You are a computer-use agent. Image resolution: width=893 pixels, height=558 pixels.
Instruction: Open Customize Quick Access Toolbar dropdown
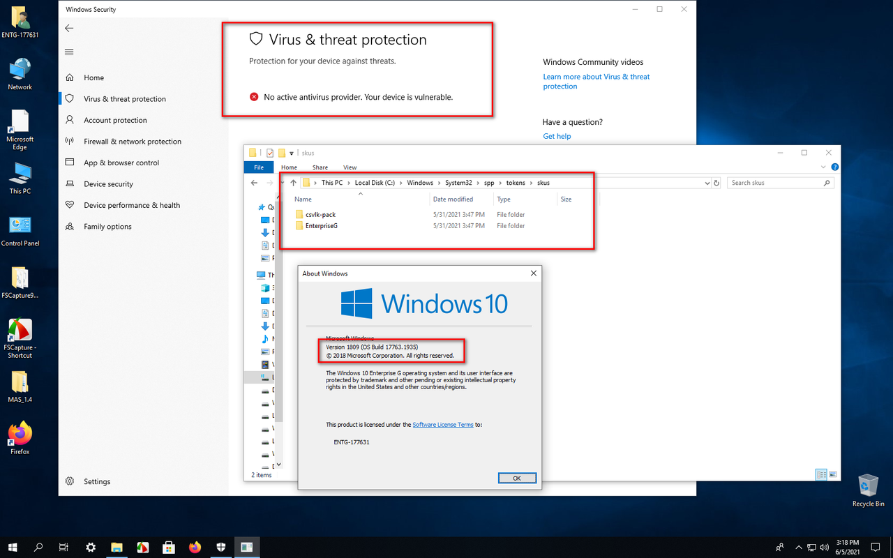(x=292, y=153)
